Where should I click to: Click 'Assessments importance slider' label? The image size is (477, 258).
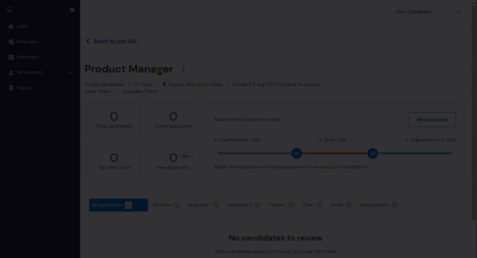click(248, 119)
